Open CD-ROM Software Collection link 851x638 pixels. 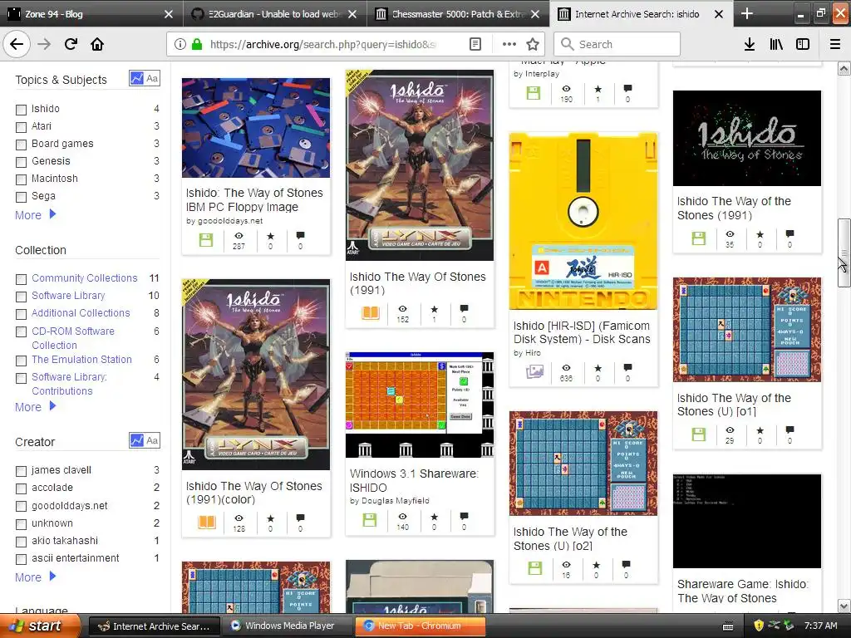point(73,338)
